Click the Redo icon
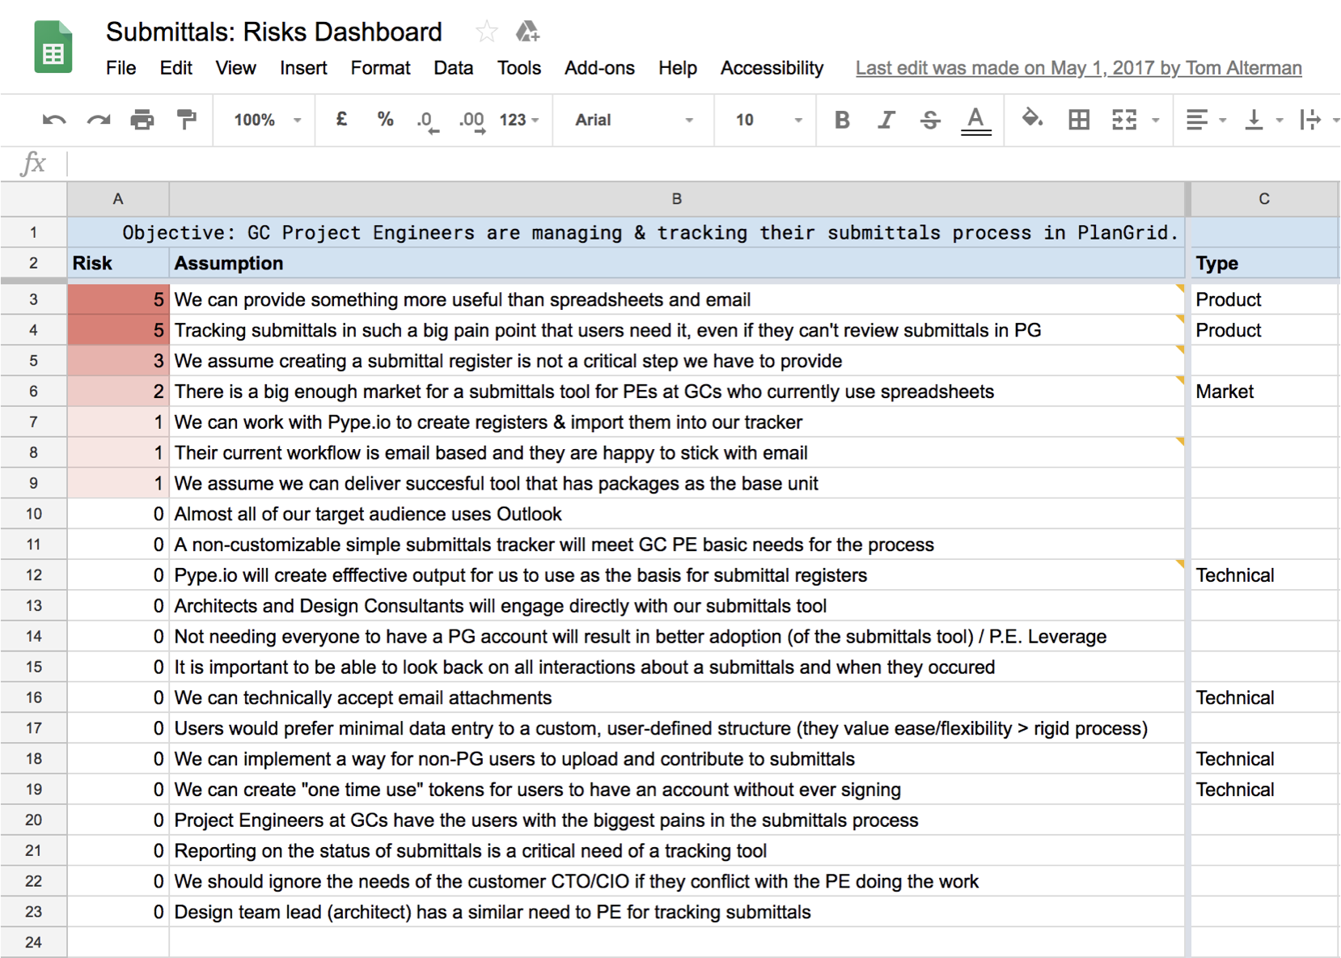 (x=97, y=120)
